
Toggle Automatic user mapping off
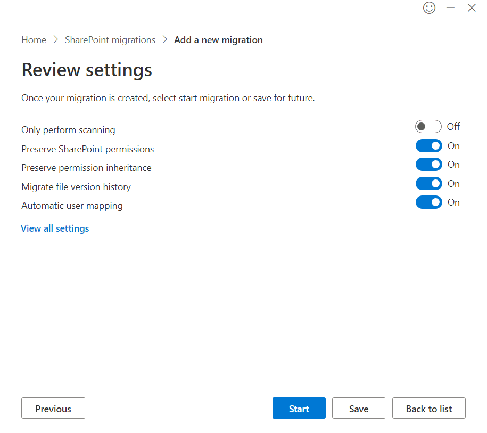coord(428,202)
